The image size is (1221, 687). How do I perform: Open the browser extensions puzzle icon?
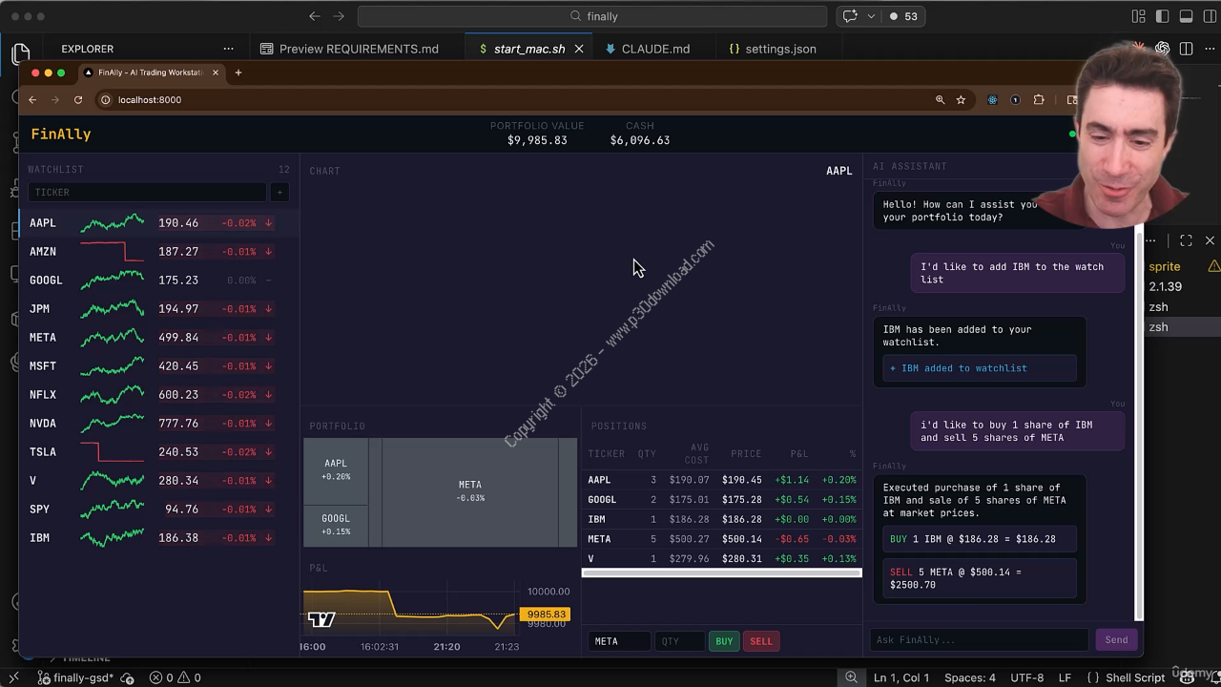[x=1039, y=100]
